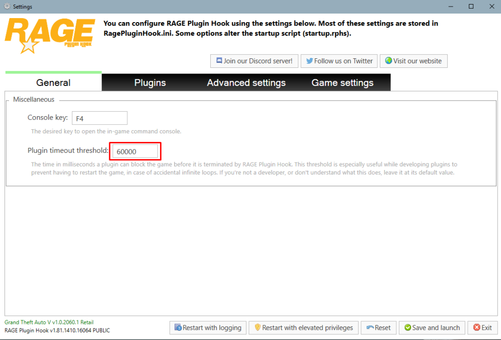Click the red X icon on Exit
Screen dimensions: 501x340
pos(477,327)
